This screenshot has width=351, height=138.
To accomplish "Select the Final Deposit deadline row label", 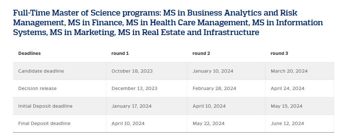I will (x=44, y=124).
